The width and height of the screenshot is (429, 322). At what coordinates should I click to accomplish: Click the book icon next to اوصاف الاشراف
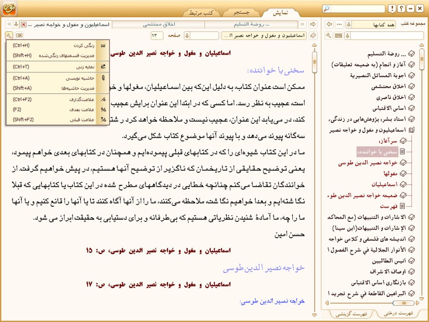click(x=411, y=272)
